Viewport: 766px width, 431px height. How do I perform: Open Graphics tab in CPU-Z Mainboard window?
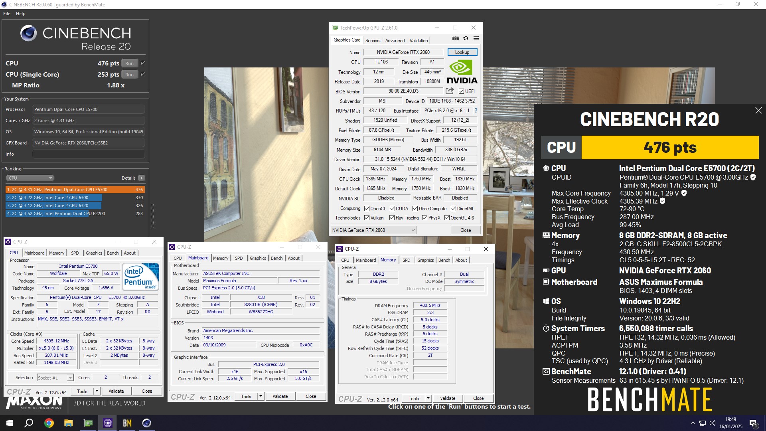[x=258, y=258]
